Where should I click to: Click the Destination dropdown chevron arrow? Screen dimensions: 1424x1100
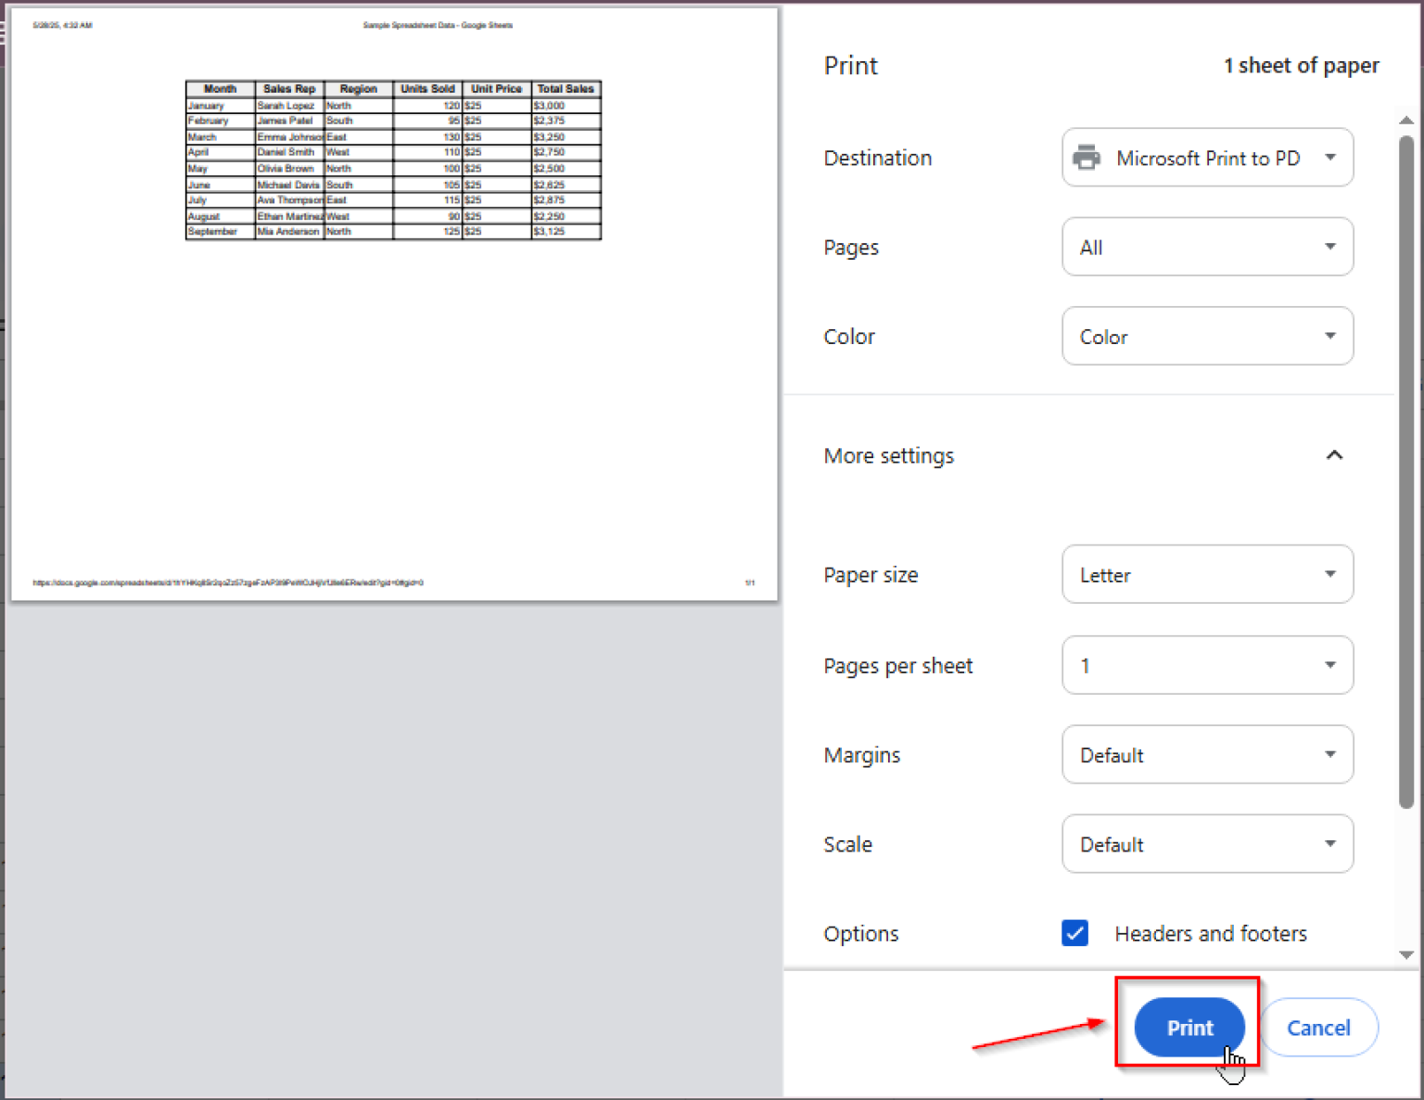click(1332, 158)
